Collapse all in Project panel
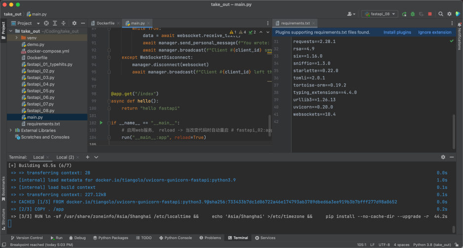The height and width of the screenshot is (248, 463). click(63, 23)
